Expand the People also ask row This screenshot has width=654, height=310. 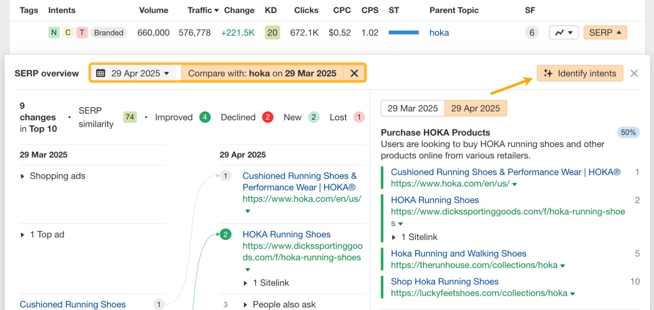pos(245,305)
